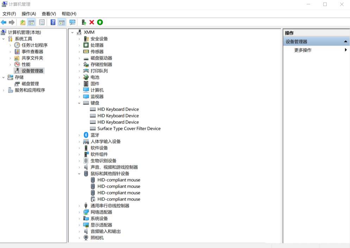The height and width of the screenshot is (248, 350).
Task: Click the security device icon beside 安全设备
Action: pyautogui.click(x=86, y=39)
